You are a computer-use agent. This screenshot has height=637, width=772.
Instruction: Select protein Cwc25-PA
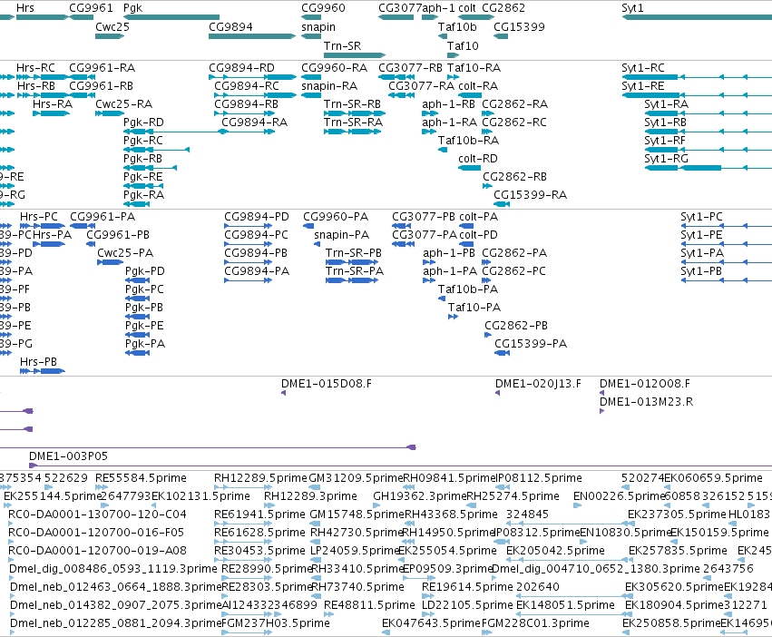[125, 253]
